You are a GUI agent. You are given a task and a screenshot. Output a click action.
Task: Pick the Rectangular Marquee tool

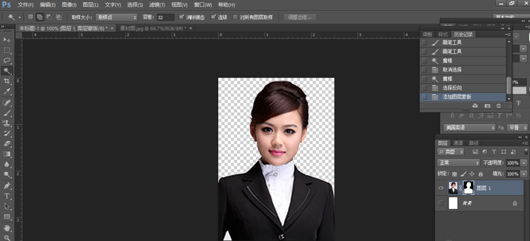pos(7,50)
